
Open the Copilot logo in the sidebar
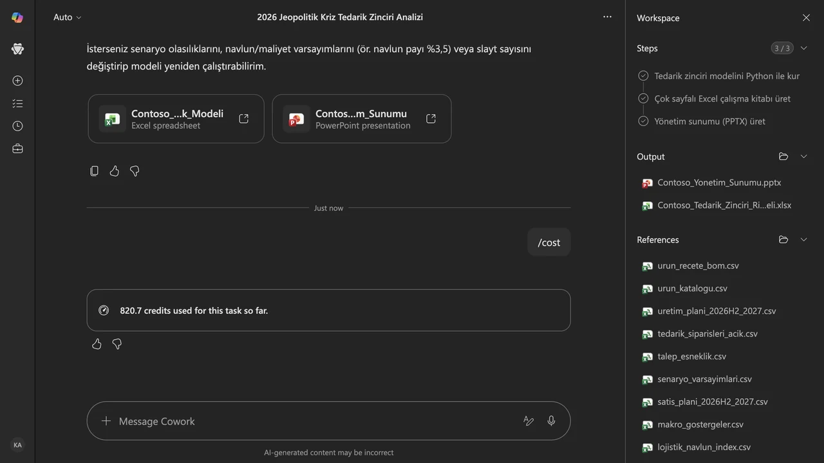[17, 17]
